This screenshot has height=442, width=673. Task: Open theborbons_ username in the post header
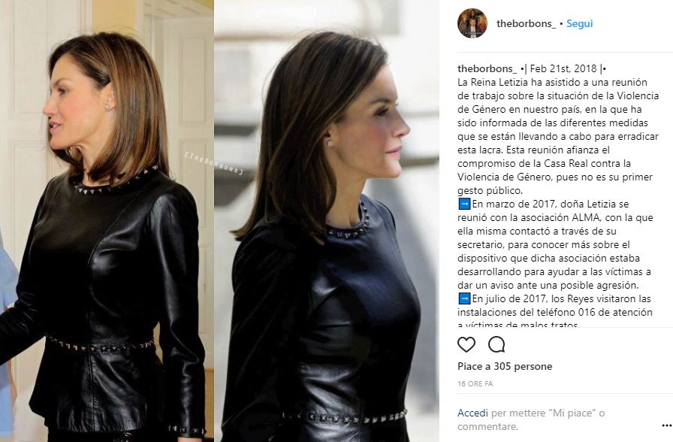click(526, 23)
